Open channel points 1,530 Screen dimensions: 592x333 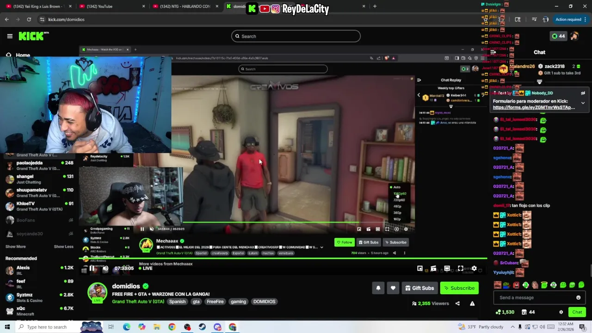point(504,312)
